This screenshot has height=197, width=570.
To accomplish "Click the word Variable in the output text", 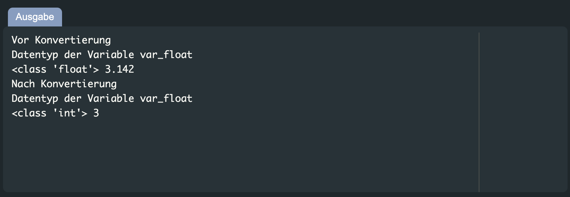I will (x=110, y=54).
